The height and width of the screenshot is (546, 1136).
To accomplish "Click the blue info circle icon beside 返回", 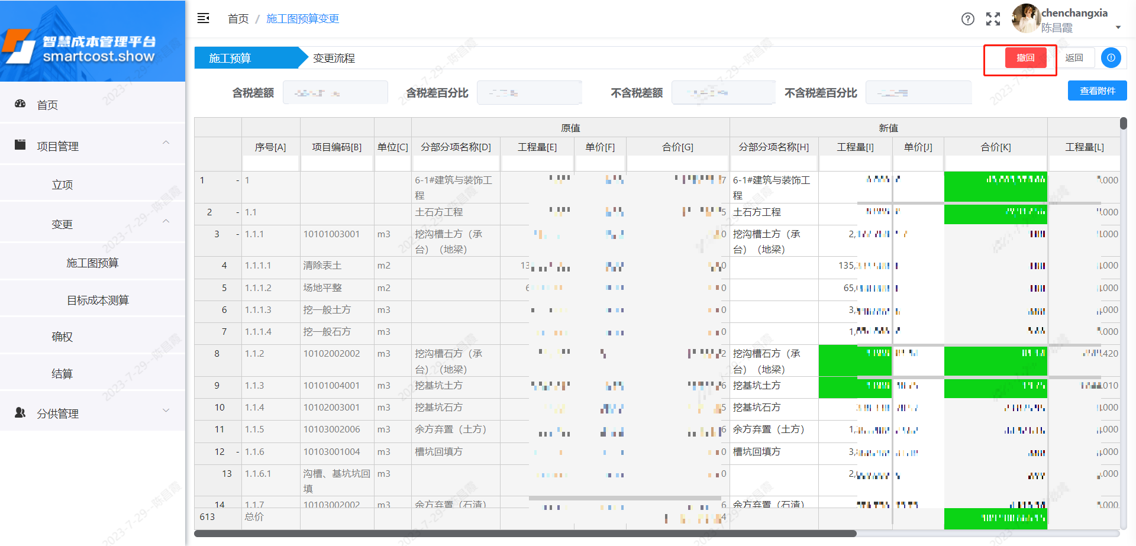I will point(1111,57).
